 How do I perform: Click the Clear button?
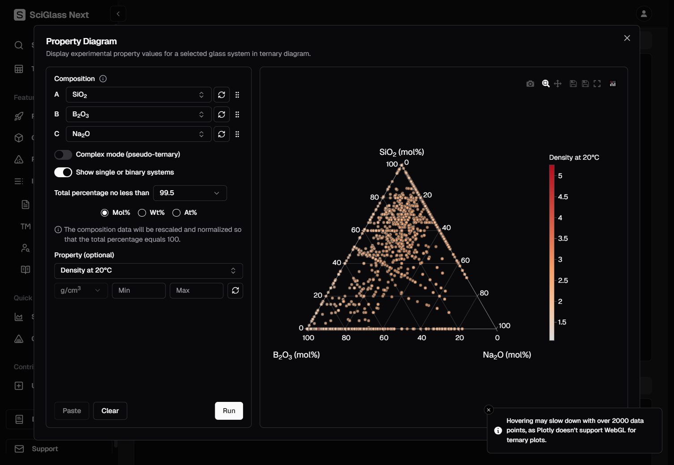pyautogui.click(x=110, y=411)
